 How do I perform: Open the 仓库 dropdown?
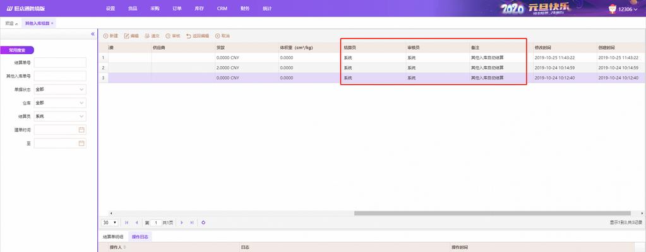(60, 103)
